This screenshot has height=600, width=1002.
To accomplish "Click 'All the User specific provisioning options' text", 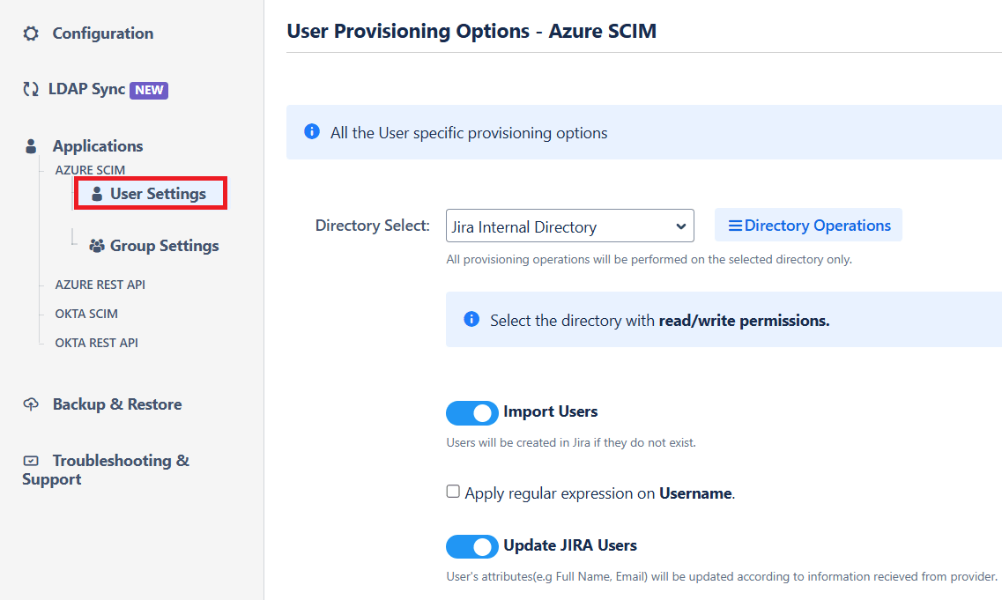I will [469, 133].
